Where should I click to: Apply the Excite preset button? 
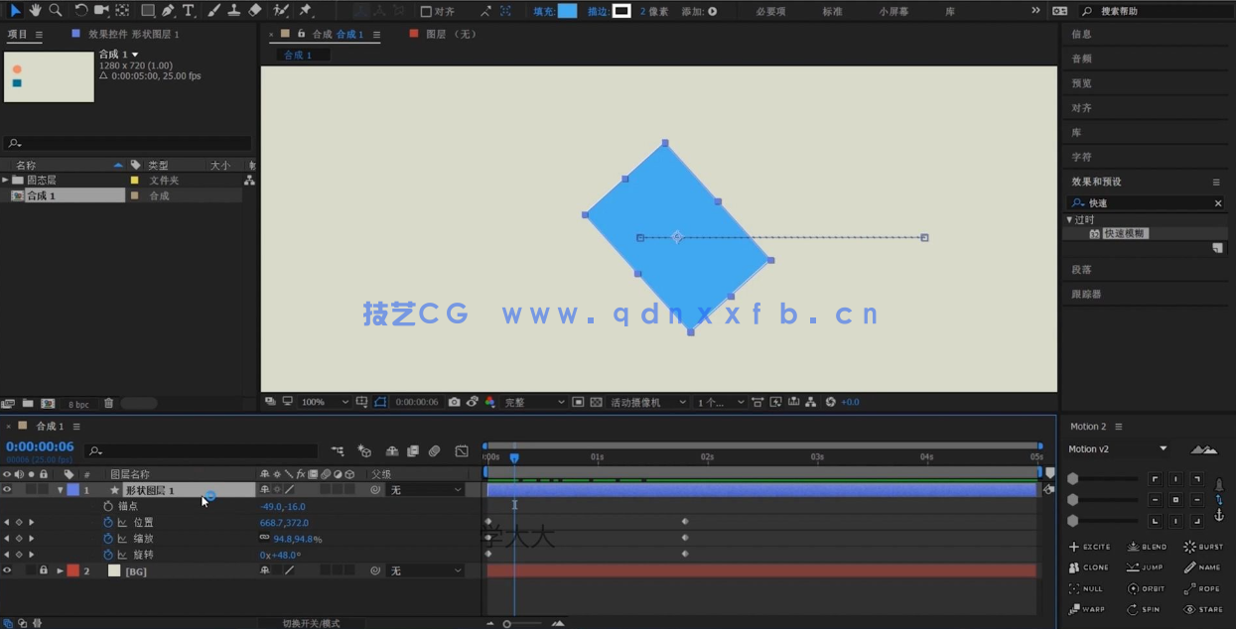(x=1089, y=547)
